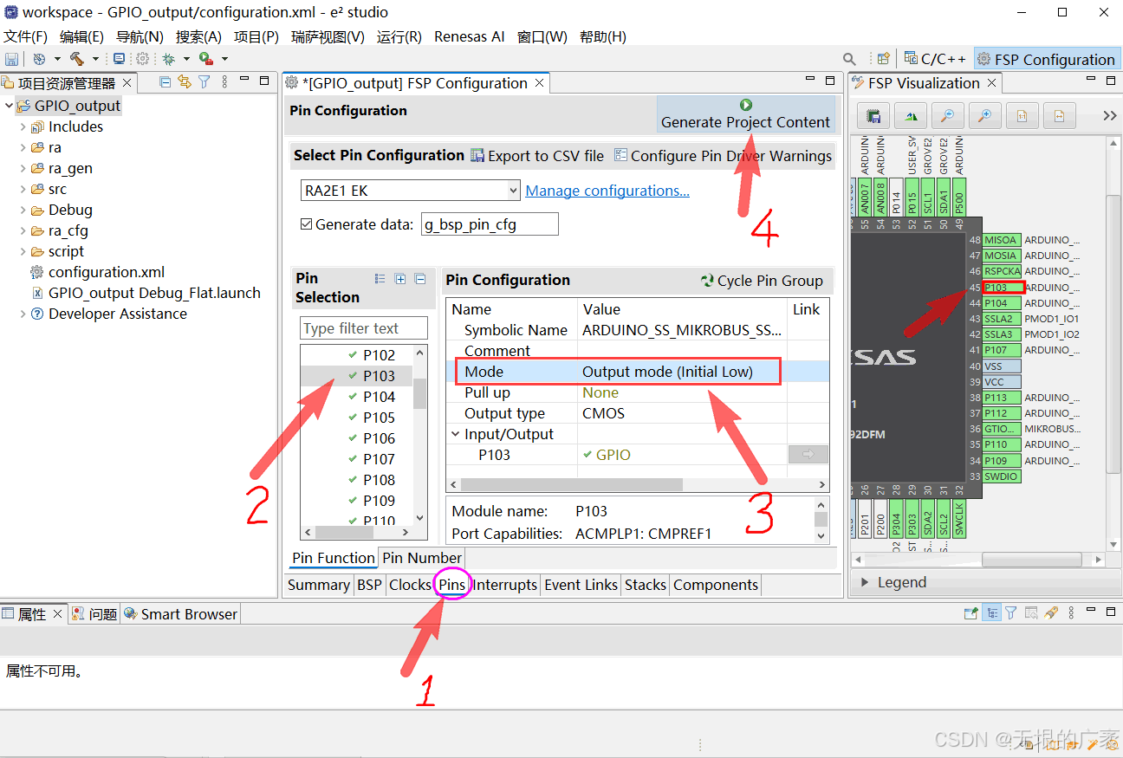Collapse the GPIO_output project node

coord(10,106)
